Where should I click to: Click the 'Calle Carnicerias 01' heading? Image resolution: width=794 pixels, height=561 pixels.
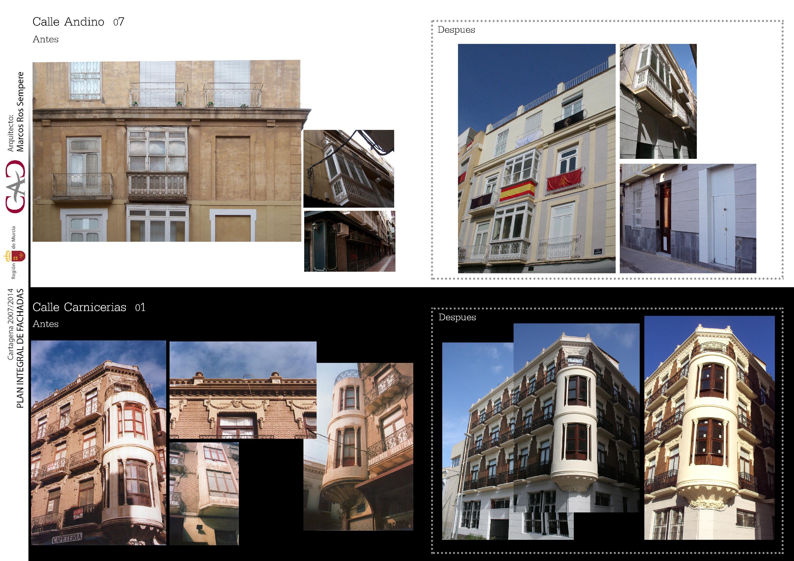tap(89, 307)
